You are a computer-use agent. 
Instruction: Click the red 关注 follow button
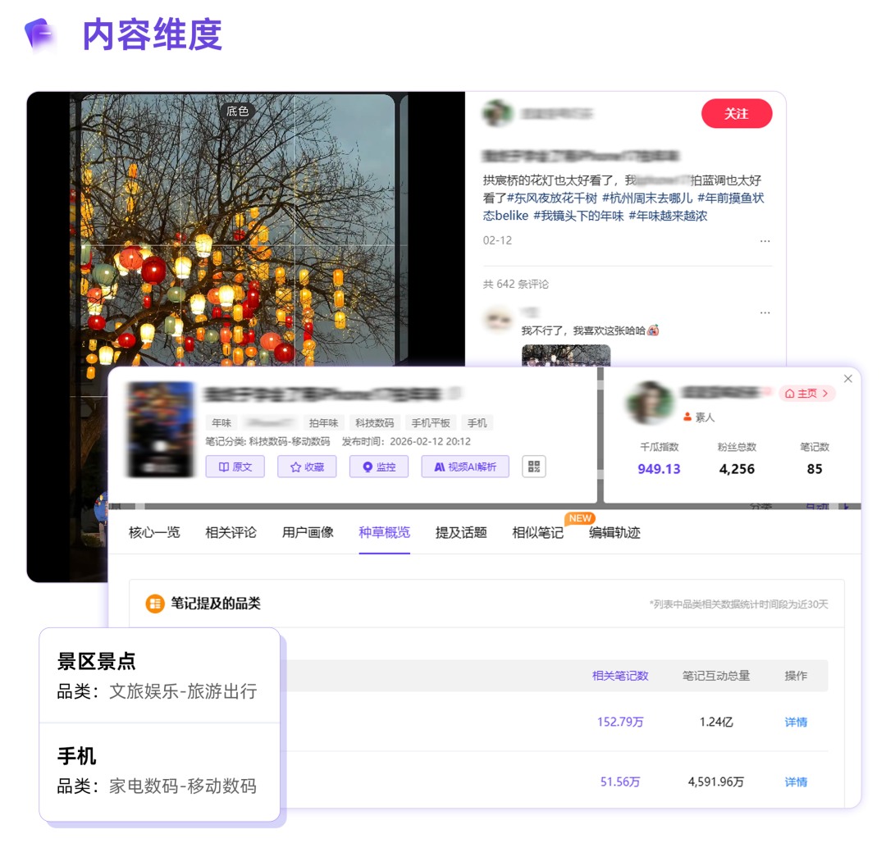click(736, 114)
